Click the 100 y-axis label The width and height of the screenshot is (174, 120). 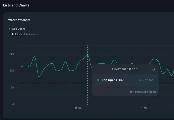coord(12,71)
